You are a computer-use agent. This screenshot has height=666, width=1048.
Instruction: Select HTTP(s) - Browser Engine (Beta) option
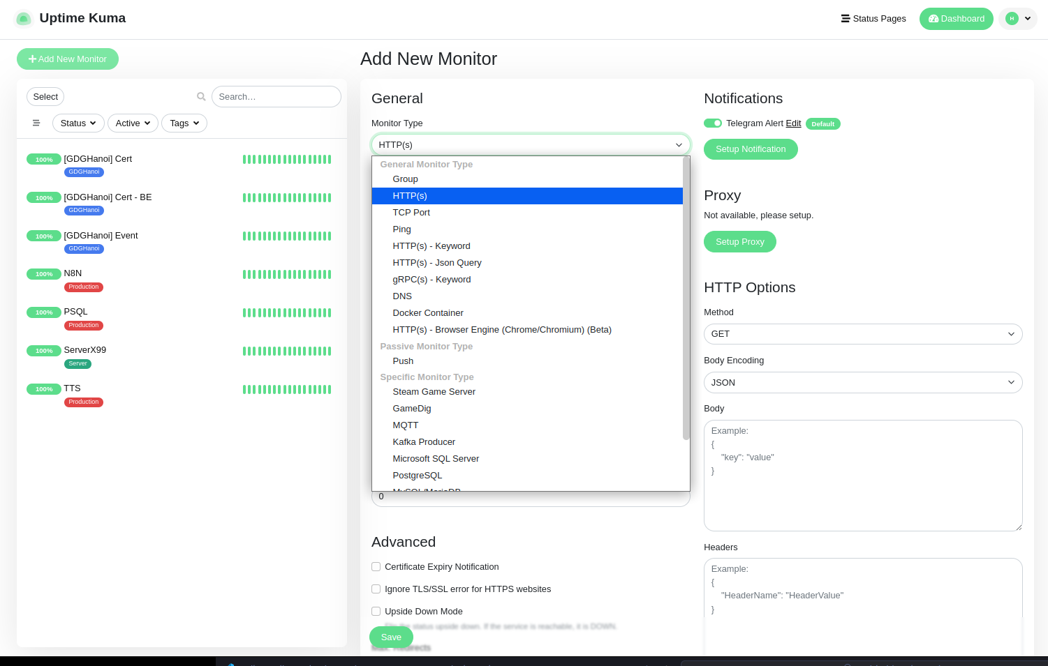(x=527, y=330)
